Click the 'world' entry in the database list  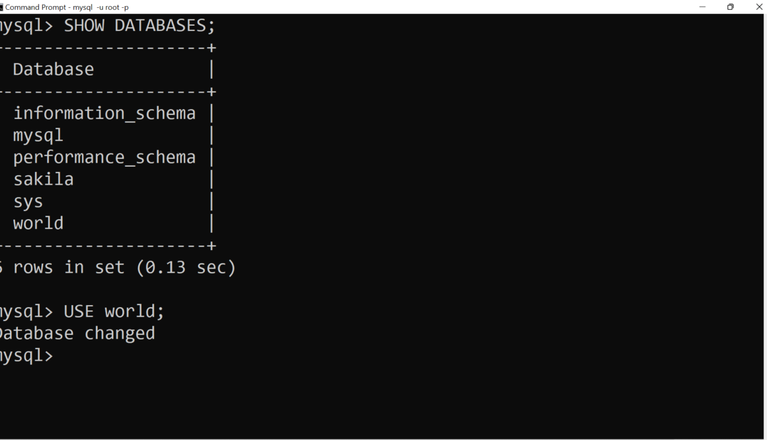[x=38, y=223]
